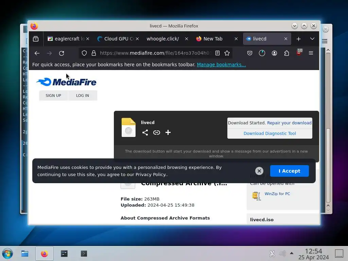This screenshot has width=348, height=261.
Task: Click the Uploaded 2024-04-25 15:49:38 text
Action: coord(158,205)
